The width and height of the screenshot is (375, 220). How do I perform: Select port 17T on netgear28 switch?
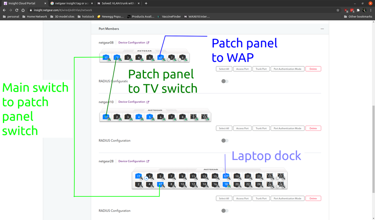click(226, 176)
